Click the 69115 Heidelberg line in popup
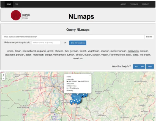 click(73, 88)
